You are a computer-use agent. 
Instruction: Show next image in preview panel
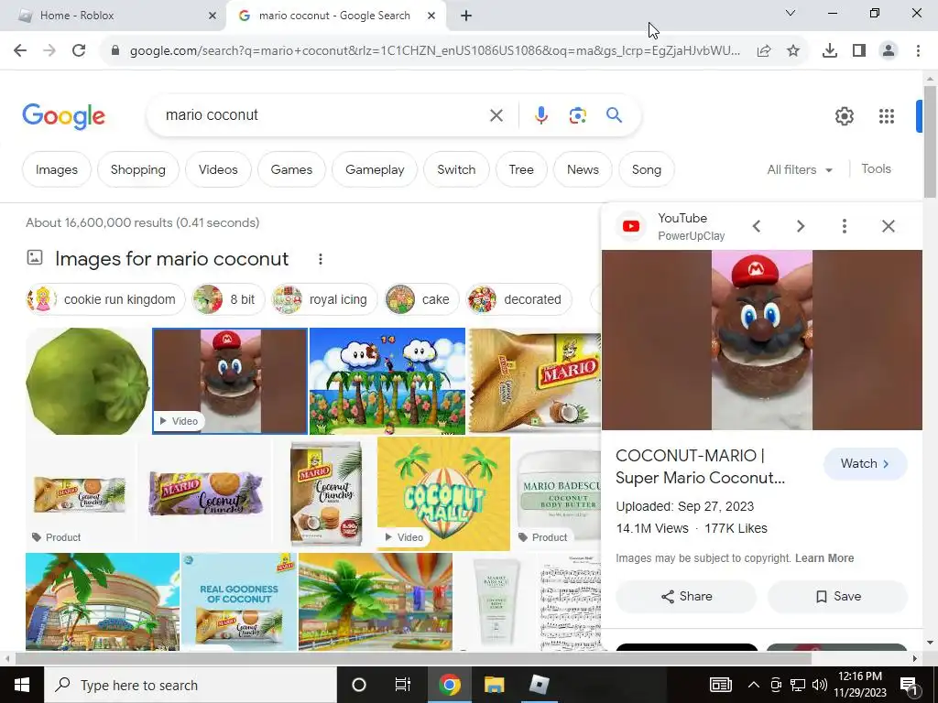point(801,226)
